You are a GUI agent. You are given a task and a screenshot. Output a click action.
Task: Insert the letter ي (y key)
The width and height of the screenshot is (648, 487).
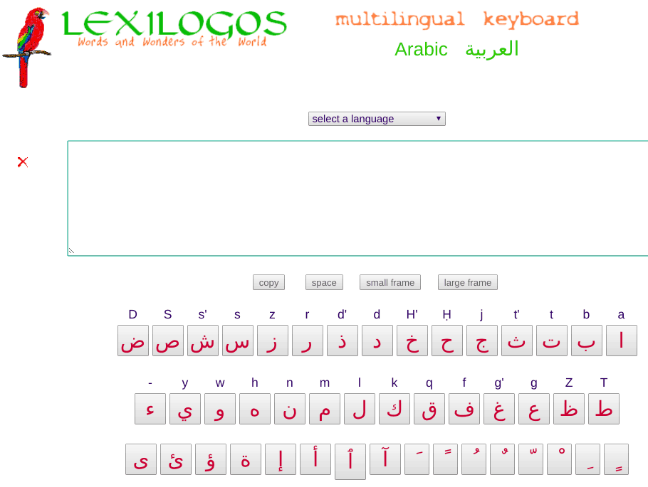tap(185, 409)
